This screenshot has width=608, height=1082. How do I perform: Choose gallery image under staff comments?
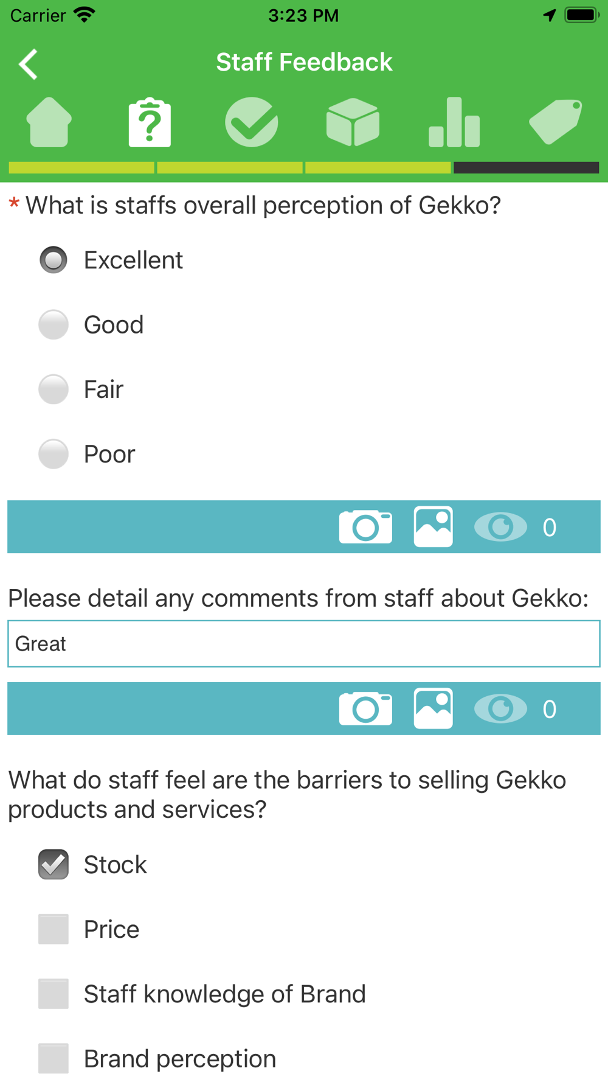(434, 709)
